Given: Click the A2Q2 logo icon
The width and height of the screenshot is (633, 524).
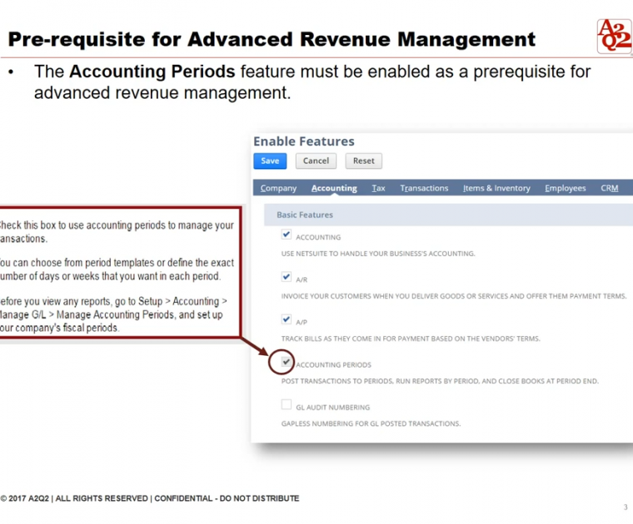Looking at the screenshot, I should pos(614,36).
